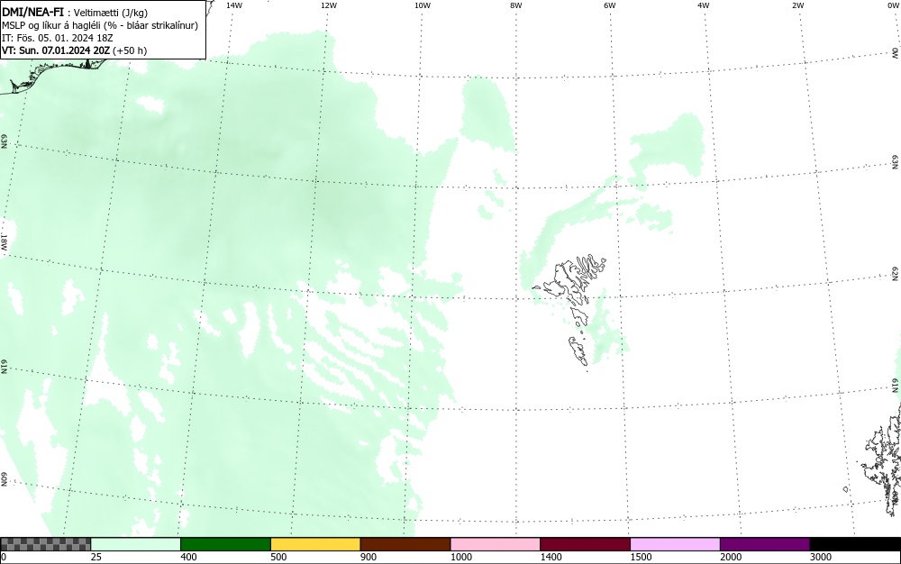Click the 4W longitude label
Screen dimensions: 901x564
[x=704, y=5]
